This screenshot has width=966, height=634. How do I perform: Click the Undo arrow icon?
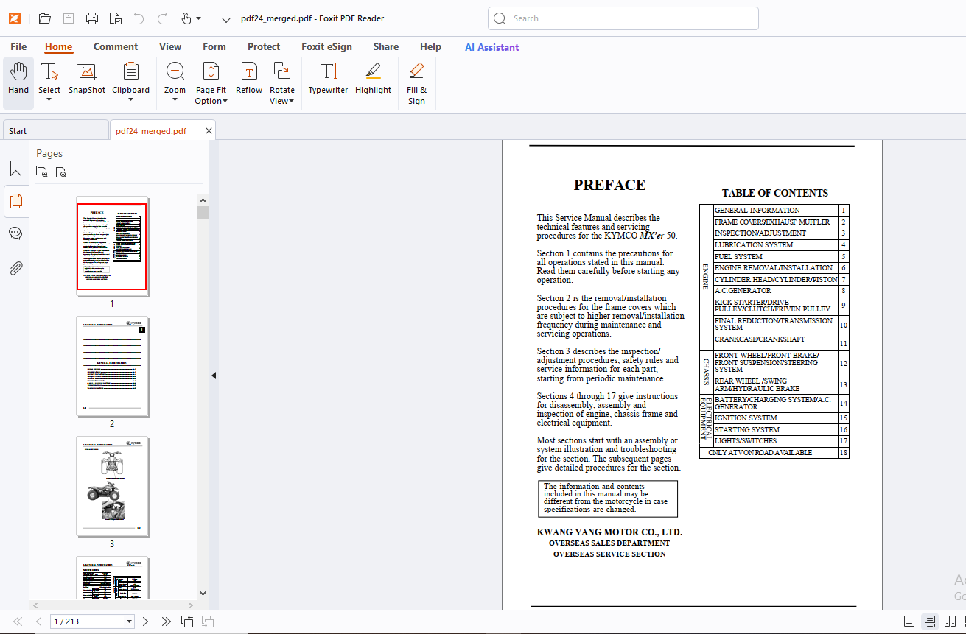[139, 18]
